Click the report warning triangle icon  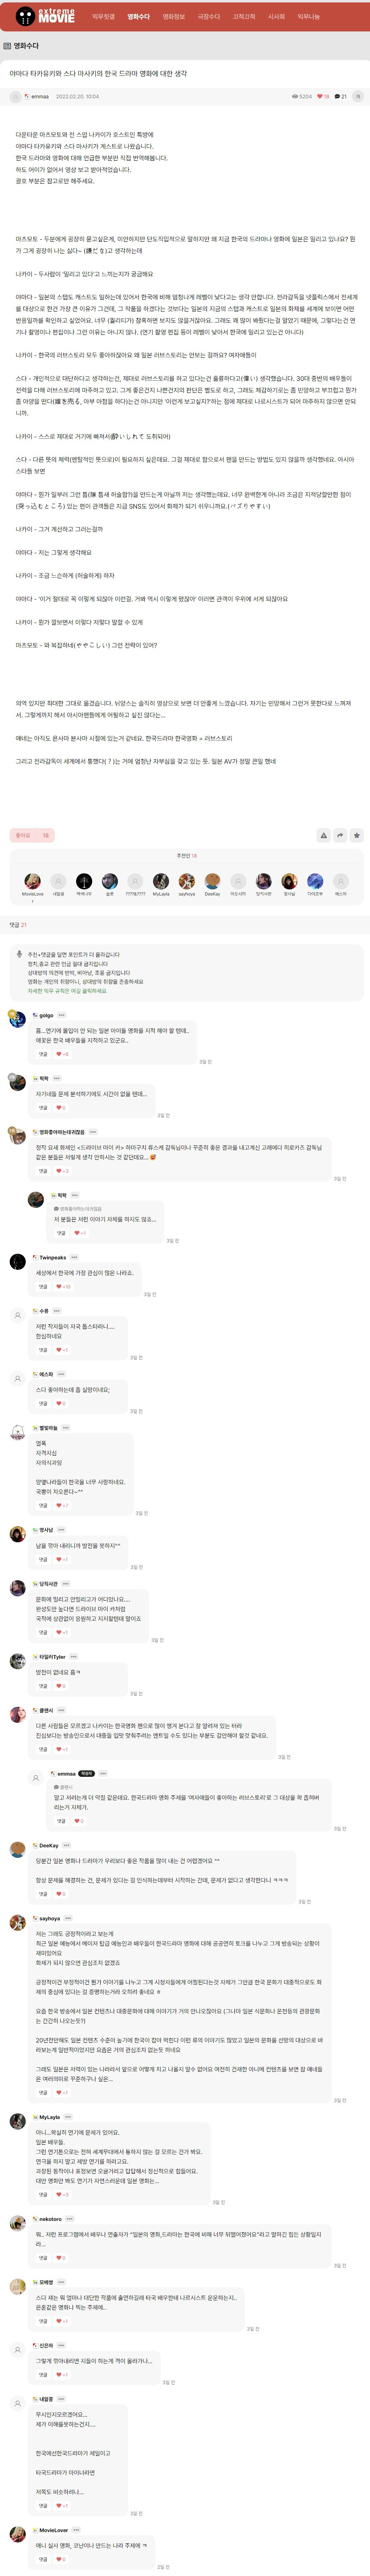click(323, 835)
